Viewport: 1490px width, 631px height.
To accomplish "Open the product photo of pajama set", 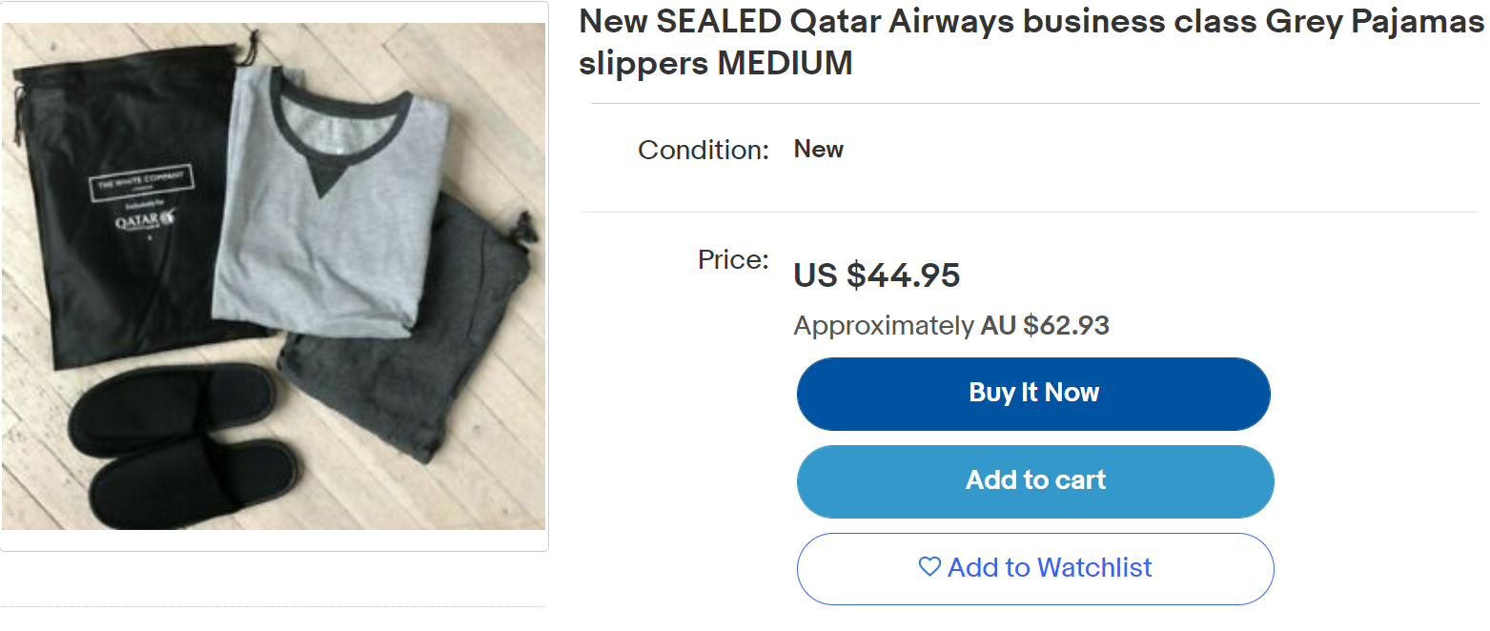I will 274,276.
